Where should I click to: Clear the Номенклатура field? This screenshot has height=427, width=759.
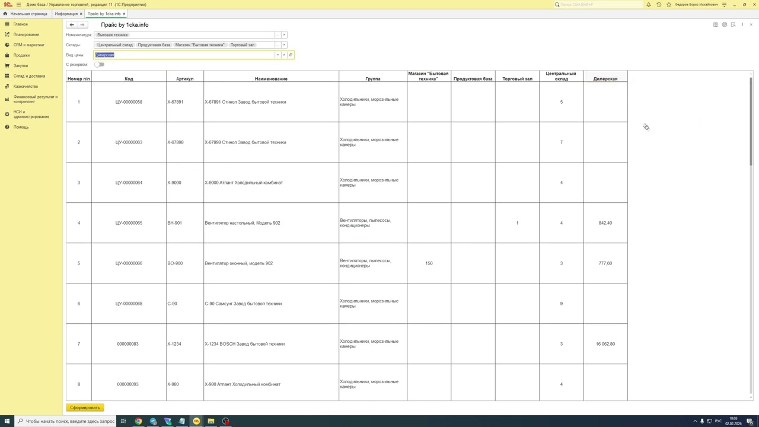(x=284, y=35)
